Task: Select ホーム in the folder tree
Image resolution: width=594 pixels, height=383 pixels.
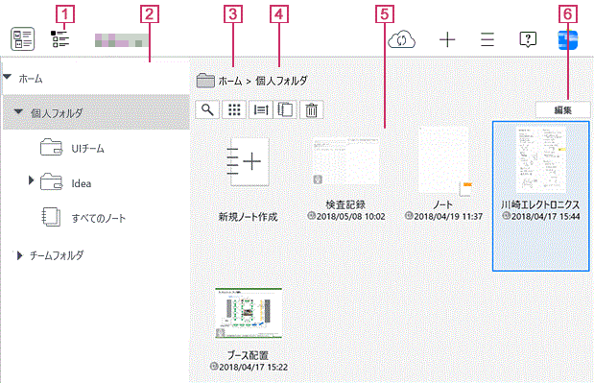Action: pos(31,79)
